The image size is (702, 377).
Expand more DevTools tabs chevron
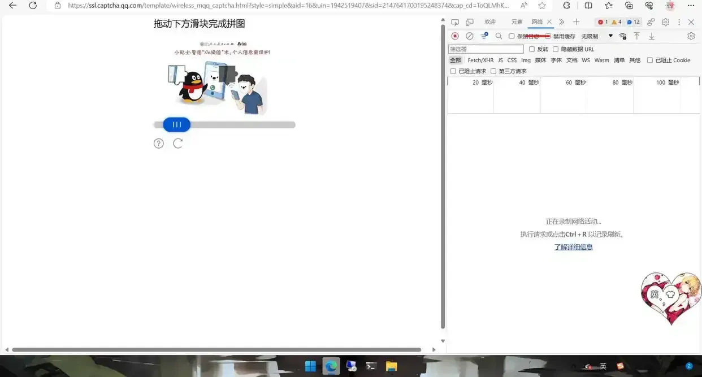pos(561,22)
